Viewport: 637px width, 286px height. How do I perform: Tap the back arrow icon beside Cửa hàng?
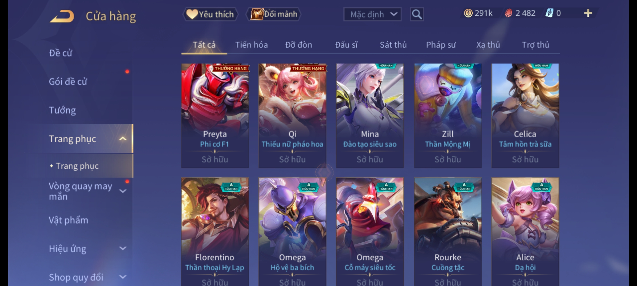(x=62, y=16)
